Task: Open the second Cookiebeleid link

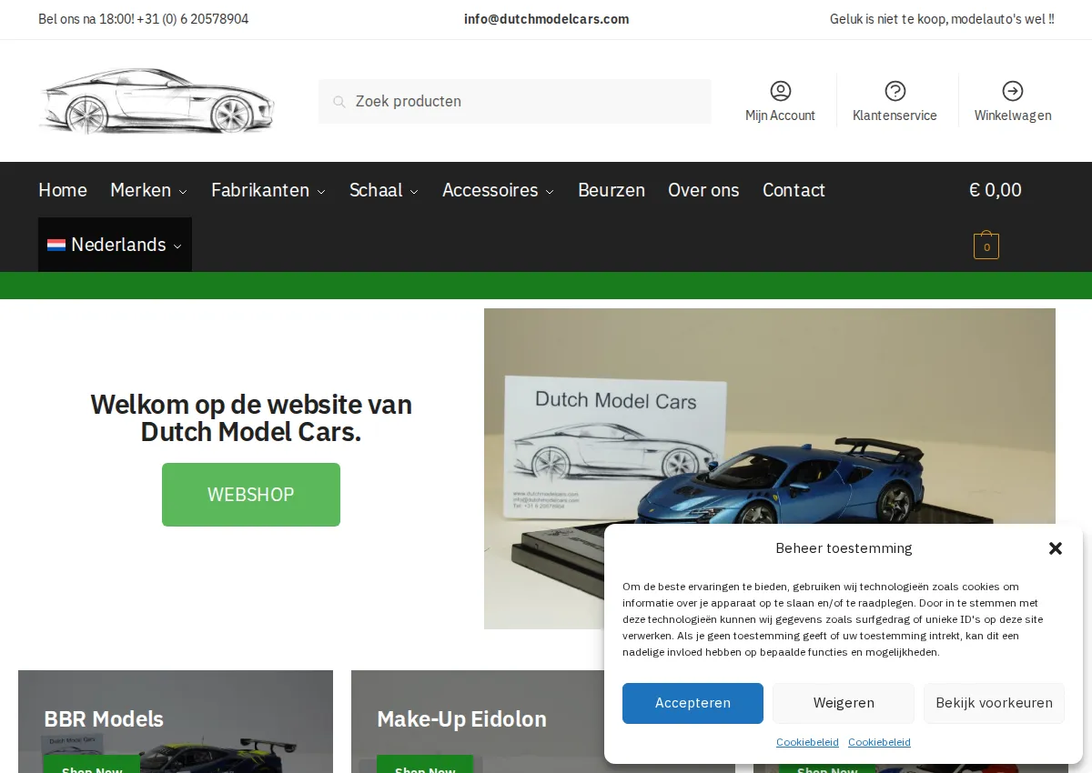Action: pos(879,742)
